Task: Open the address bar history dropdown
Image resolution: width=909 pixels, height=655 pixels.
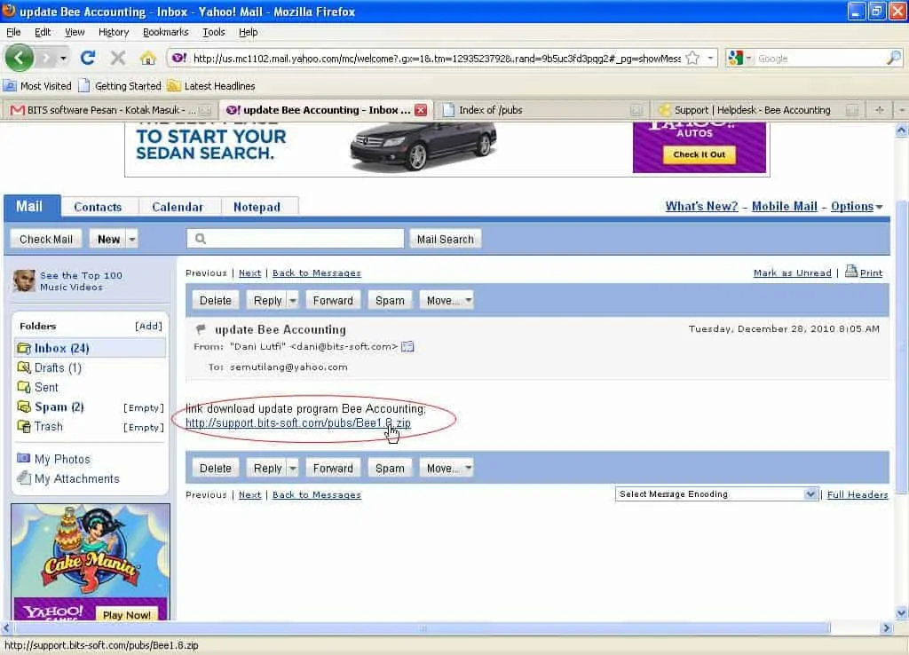Action: [x=710, y=58]
